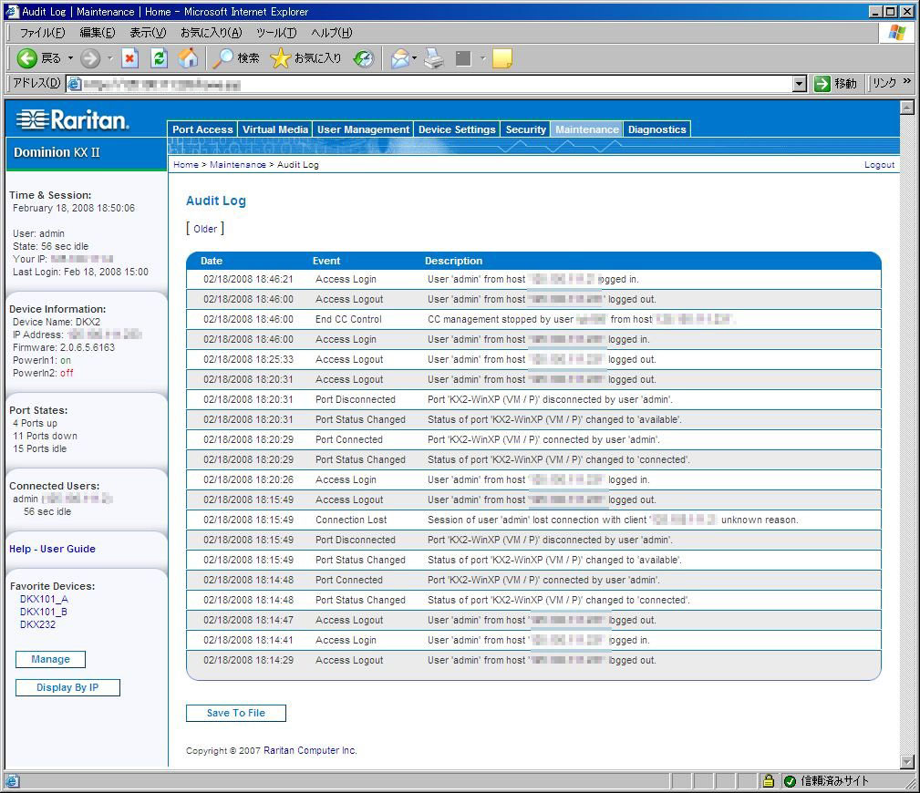Click the 02/18/2008 18:14:29 date cell
This screenshot has height=793, width=920.
248,660
